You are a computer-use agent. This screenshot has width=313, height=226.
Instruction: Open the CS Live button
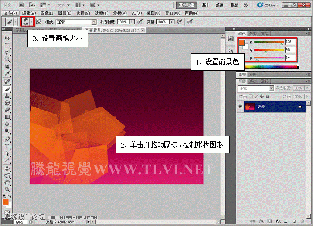(x=268, y=5)
